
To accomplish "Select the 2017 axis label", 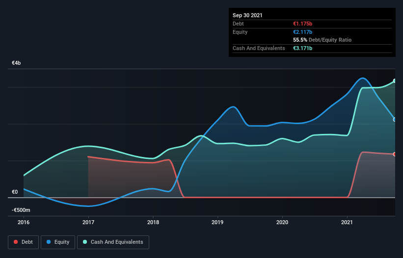I will (x=88, y=222).
